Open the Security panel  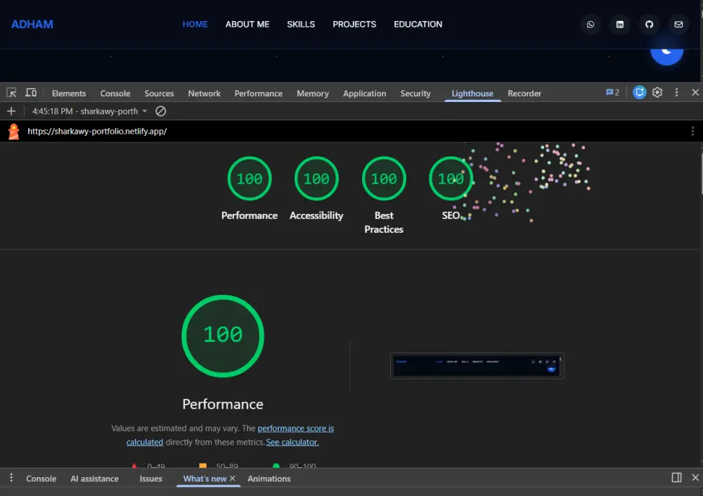click(x=415, y=94)
